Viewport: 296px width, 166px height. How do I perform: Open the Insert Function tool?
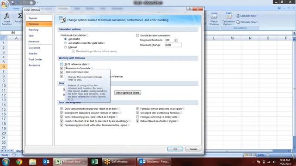pyautogui.click(x=7, y=19)
